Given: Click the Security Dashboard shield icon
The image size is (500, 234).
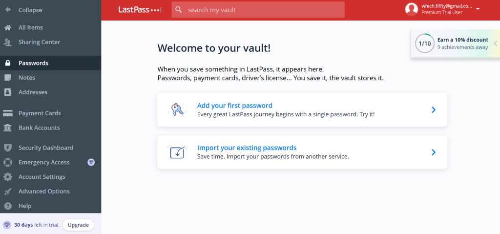Looking at the screenshot, I should tap(8, 148).
